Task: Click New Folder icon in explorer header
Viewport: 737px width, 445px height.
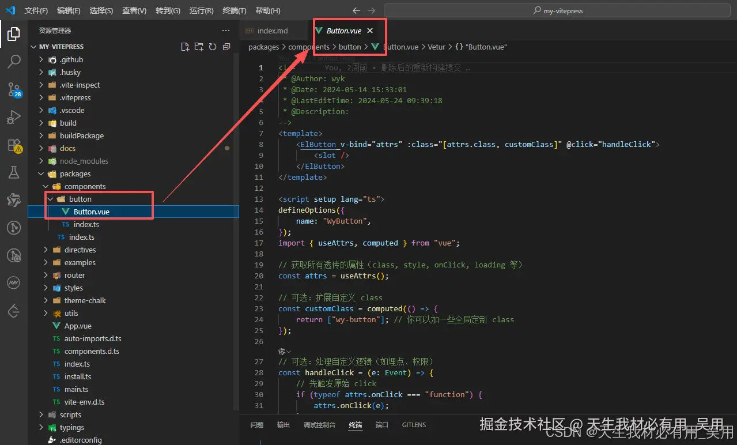Action: tap(199, 47)
